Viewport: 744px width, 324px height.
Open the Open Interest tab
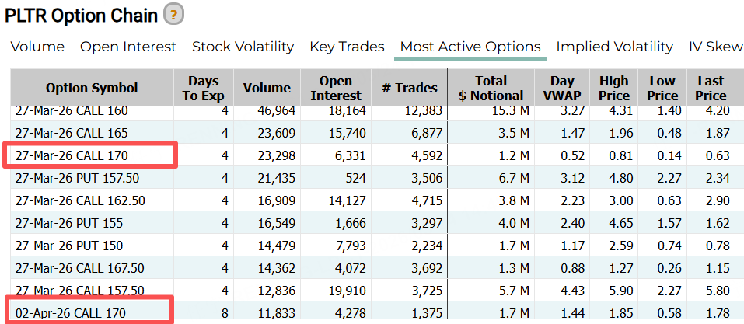(128, 47)
